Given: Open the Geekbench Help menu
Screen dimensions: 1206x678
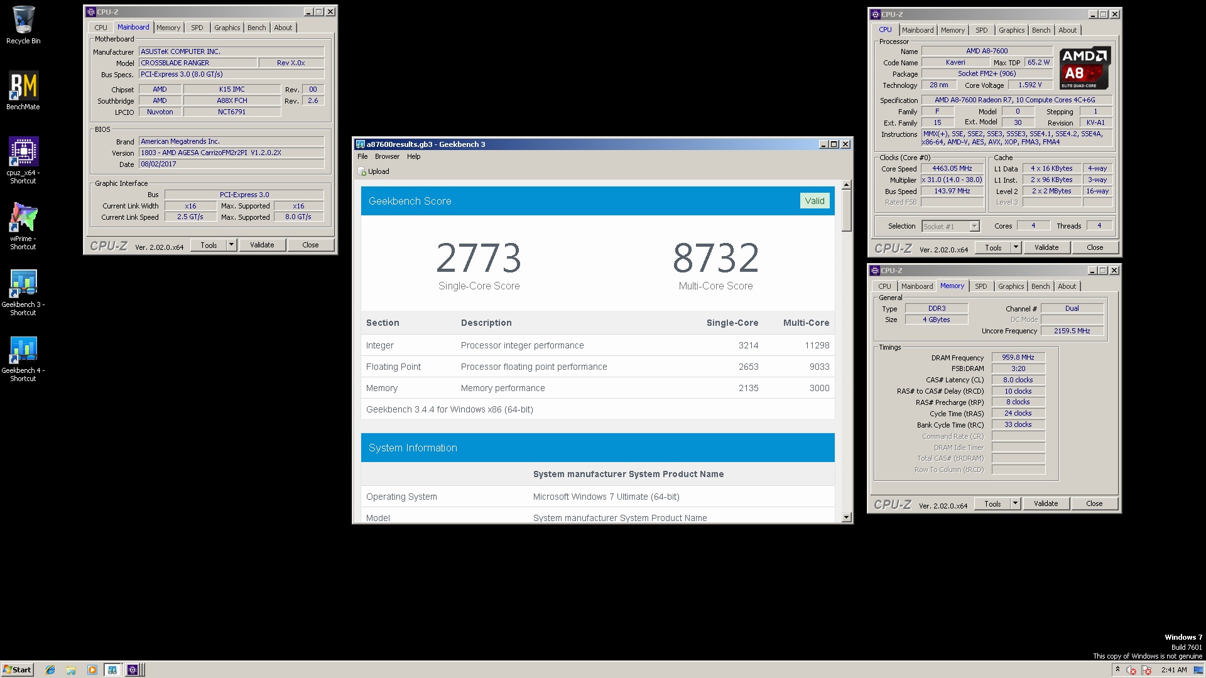Looking at the screenshot, I should tap(413, 156).
